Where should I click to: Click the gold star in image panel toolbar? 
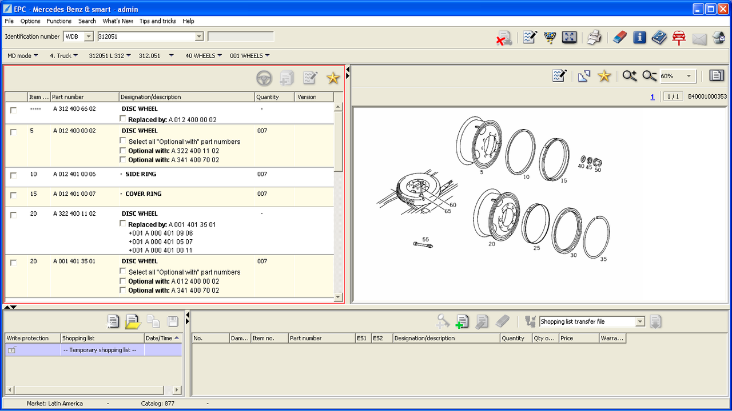tap(604, 75)
